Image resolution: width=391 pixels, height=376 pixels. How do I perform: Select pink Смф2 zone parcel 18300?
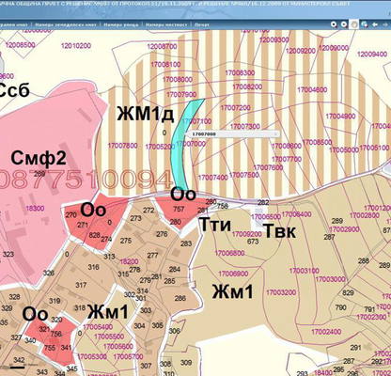pyautogui.click(x=35, y=209)
